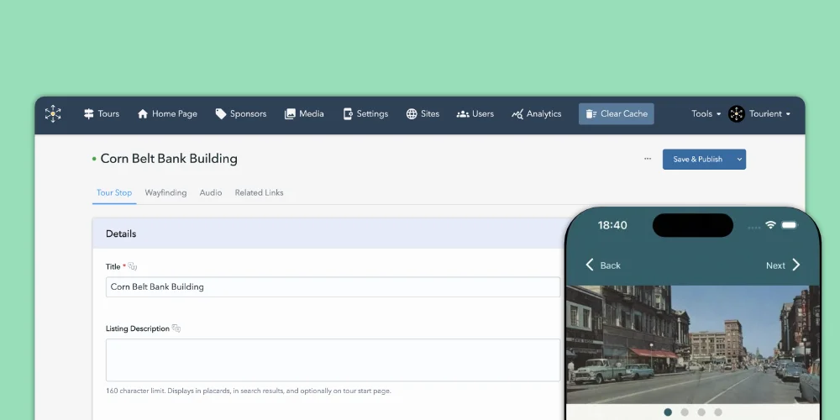The image size is (840, 420).
Task: Open the three-dots more options menu
Action: [648, 159]
